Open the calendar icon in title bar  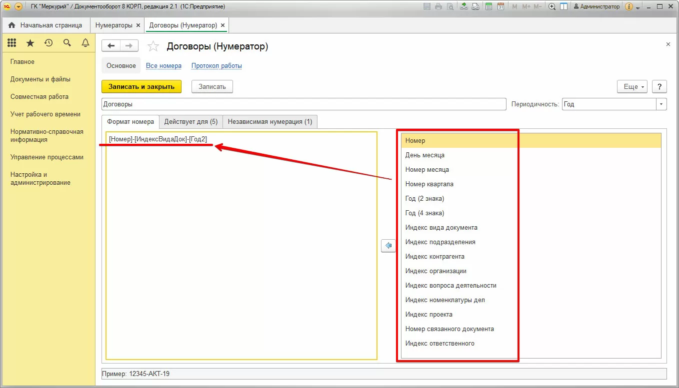(x=500, y=6)
